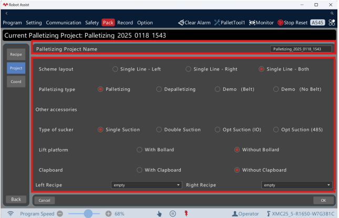339x218 pixels.
Task: Choose Palletizing as palletizing type
Action: [100, 89]
